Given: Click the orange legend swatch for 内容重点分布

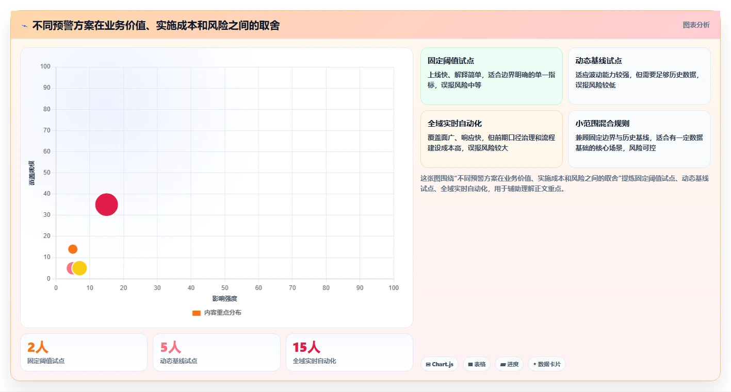Looking at the screenshot, I should tap(196, 313).
